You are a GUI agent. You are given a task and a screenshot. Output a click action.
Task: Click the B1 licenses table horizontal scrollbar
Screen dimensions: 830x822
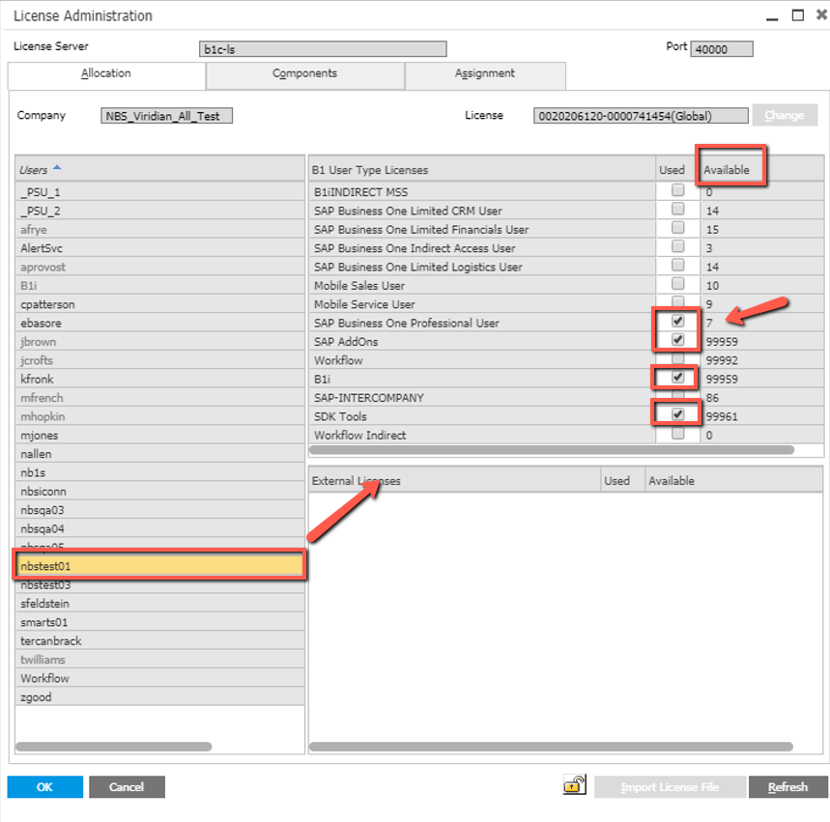click(x=552, y=450)
